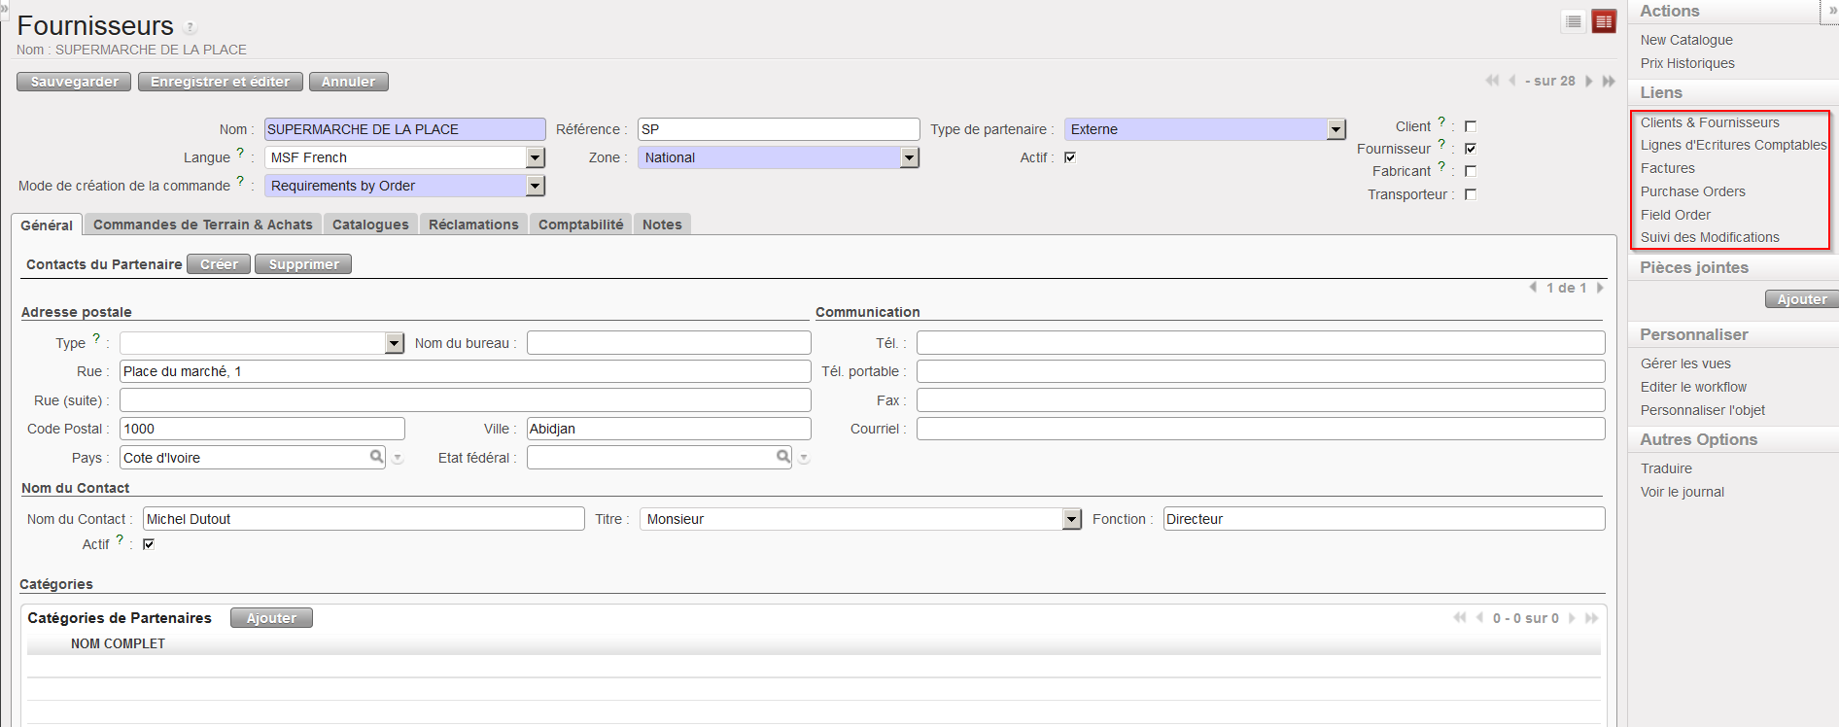The height and width of the screenshot is (727, 1839).
Task: Enable the Client checkbox
Action: [1471, 126]
